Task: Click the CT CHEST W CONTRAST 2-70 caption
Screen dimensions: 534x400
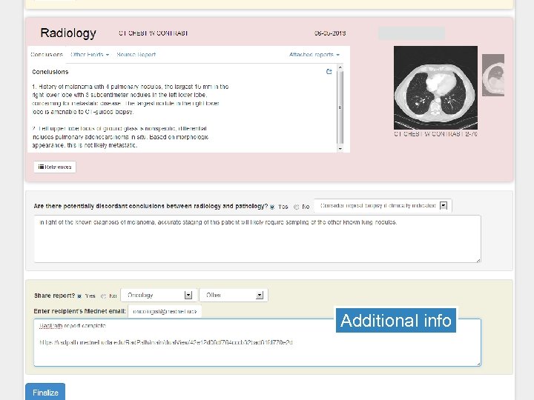Action: tap(435, 134)
